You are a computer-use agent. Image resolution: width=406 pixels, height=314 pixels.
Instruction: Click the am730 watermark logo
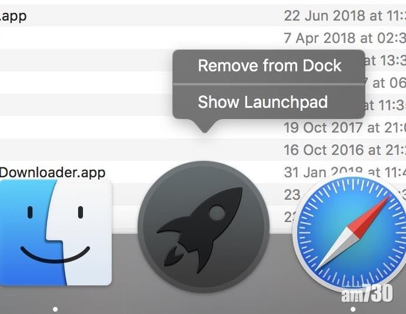(366, 294)
